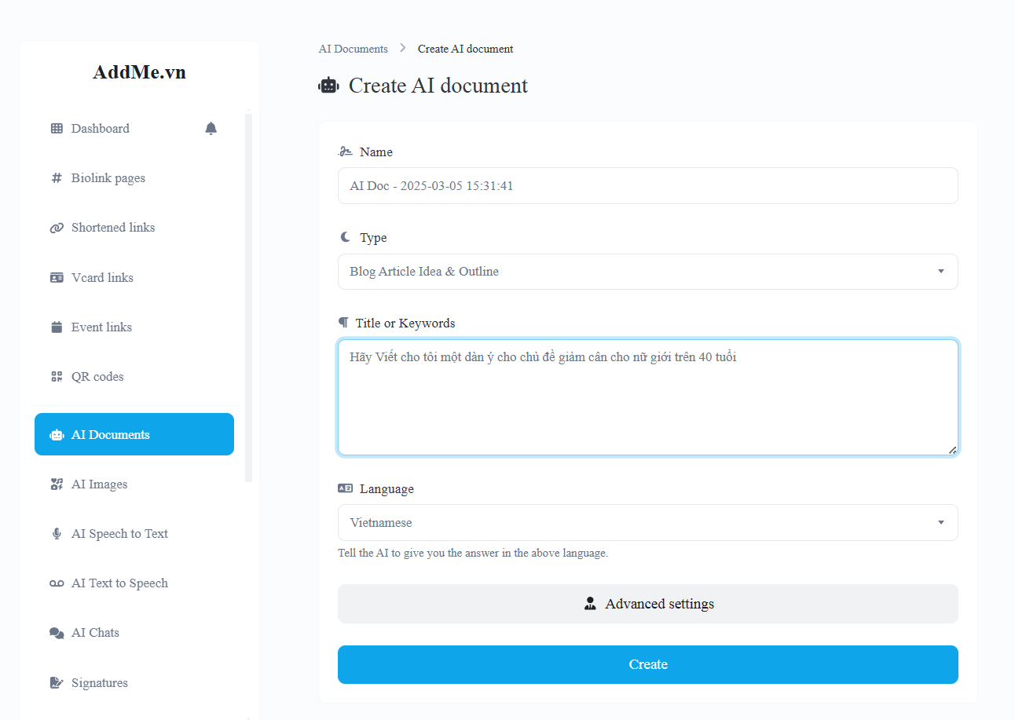Follow the AI Documents breadcrumb link
This screenshot has height=720, width=1015.
[353, 49]
